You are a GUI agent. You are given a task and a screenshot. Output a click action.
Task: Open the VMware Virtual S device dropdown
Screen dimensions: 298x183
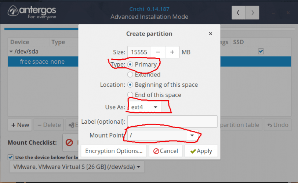tap(77, 167)
